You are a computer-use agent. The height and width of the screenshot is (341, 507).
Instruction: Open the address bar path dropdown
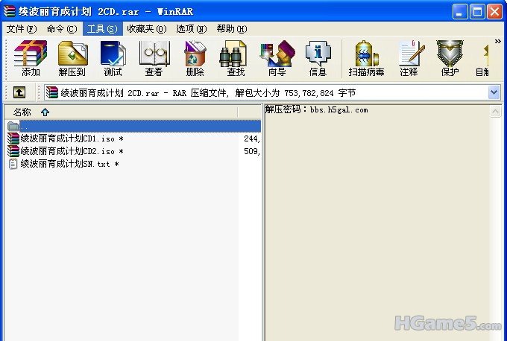(x=494, y=92)
